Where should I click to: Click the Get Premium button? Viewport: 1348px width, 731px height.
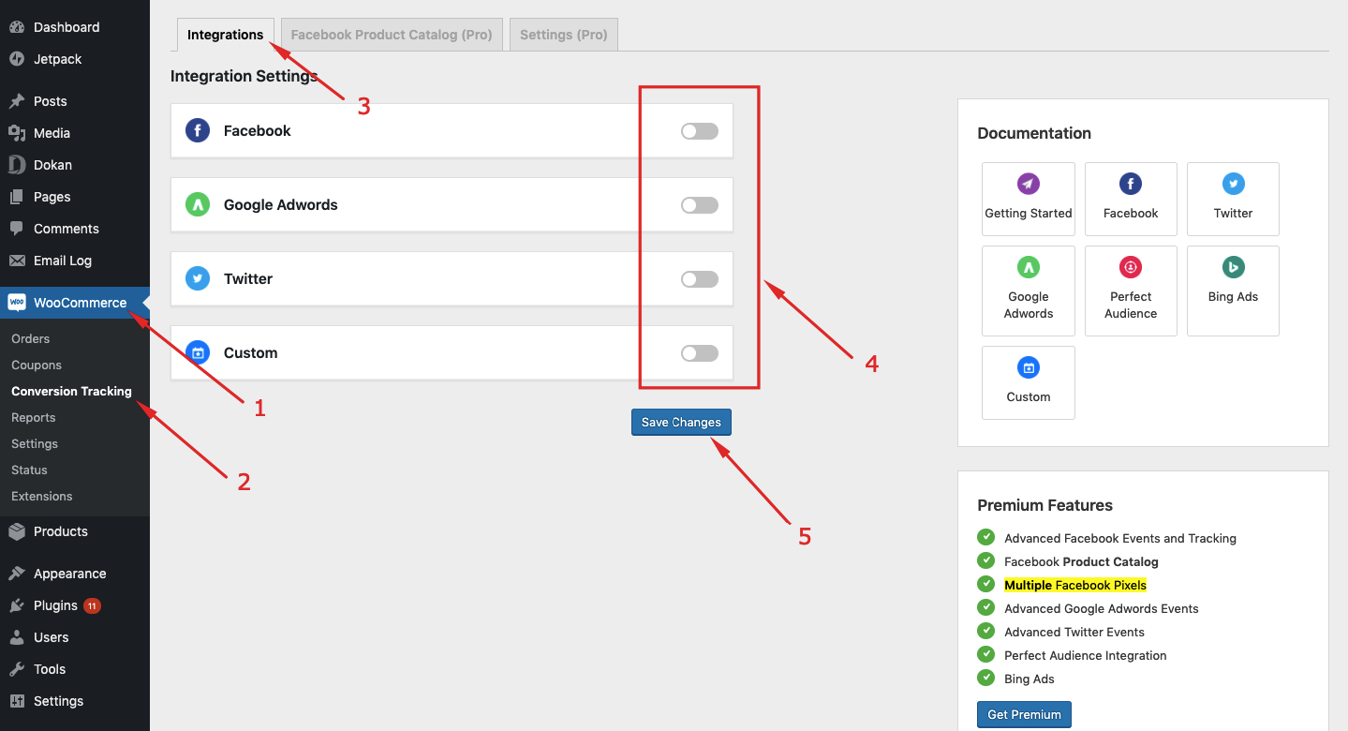1023,714
